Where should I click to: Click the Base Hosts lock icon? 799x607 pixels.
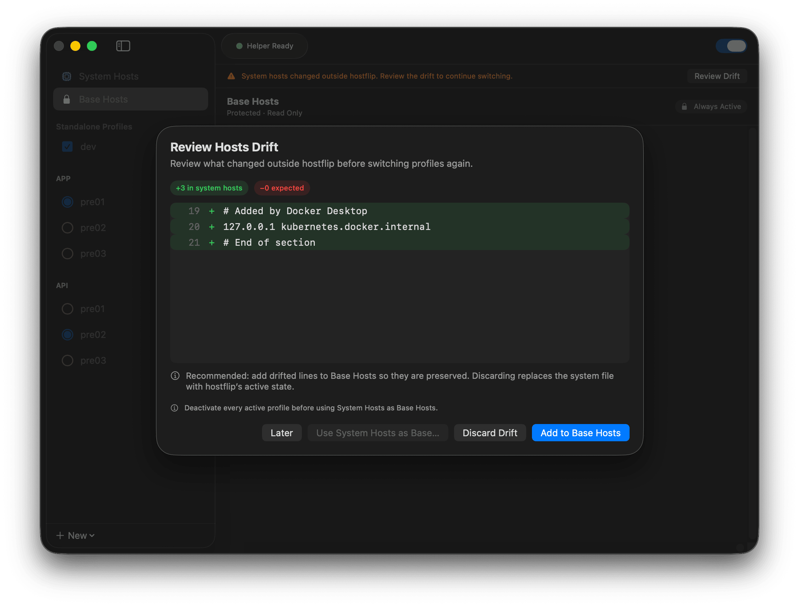(66, 99)
